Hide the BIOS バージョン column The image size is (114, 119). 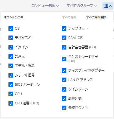point(11,84)
